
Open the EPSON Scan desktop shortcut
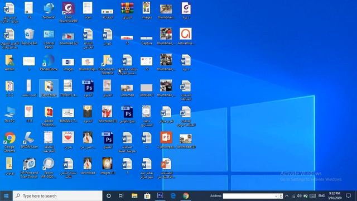pyautogui.click(x=29, y=140)
